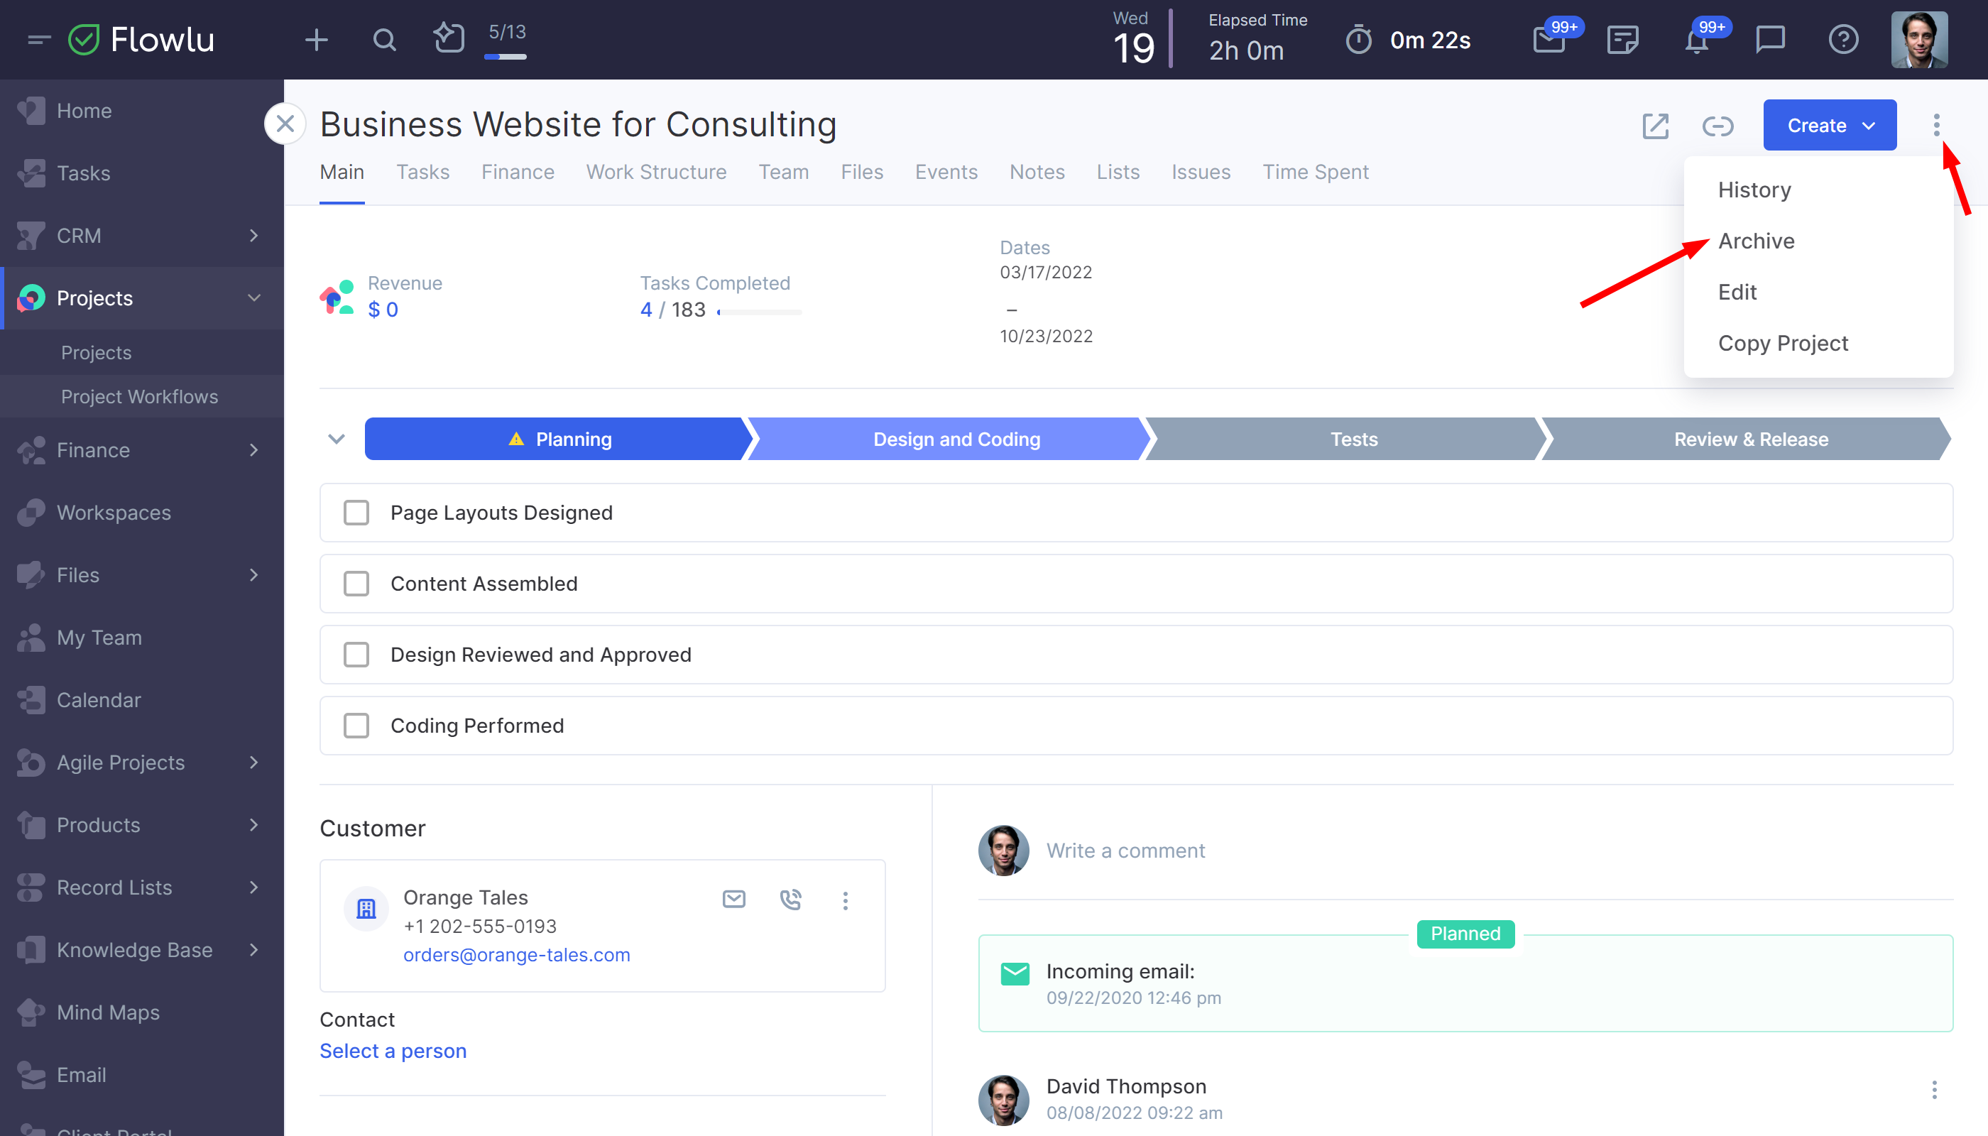
Task: Click the Flowlu logo
Action: pyautogui.click(x=142, y=39)
